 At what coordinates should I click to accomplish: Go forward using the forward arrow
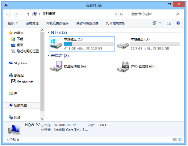pyautogui.click(x=16, y=14)
